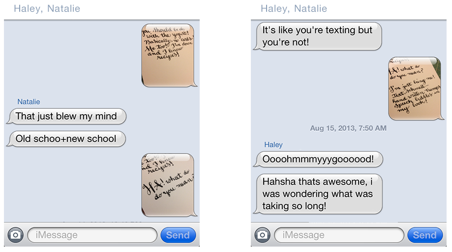Screen dimensions: 452x252
Task: Tap the Haley sender name label
Action: pyautogui.click(x=273, y=145)
